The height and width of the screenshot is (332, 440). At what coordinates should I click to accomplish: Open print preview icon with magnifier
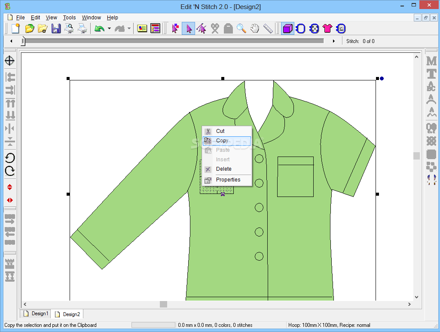(69, 28)
